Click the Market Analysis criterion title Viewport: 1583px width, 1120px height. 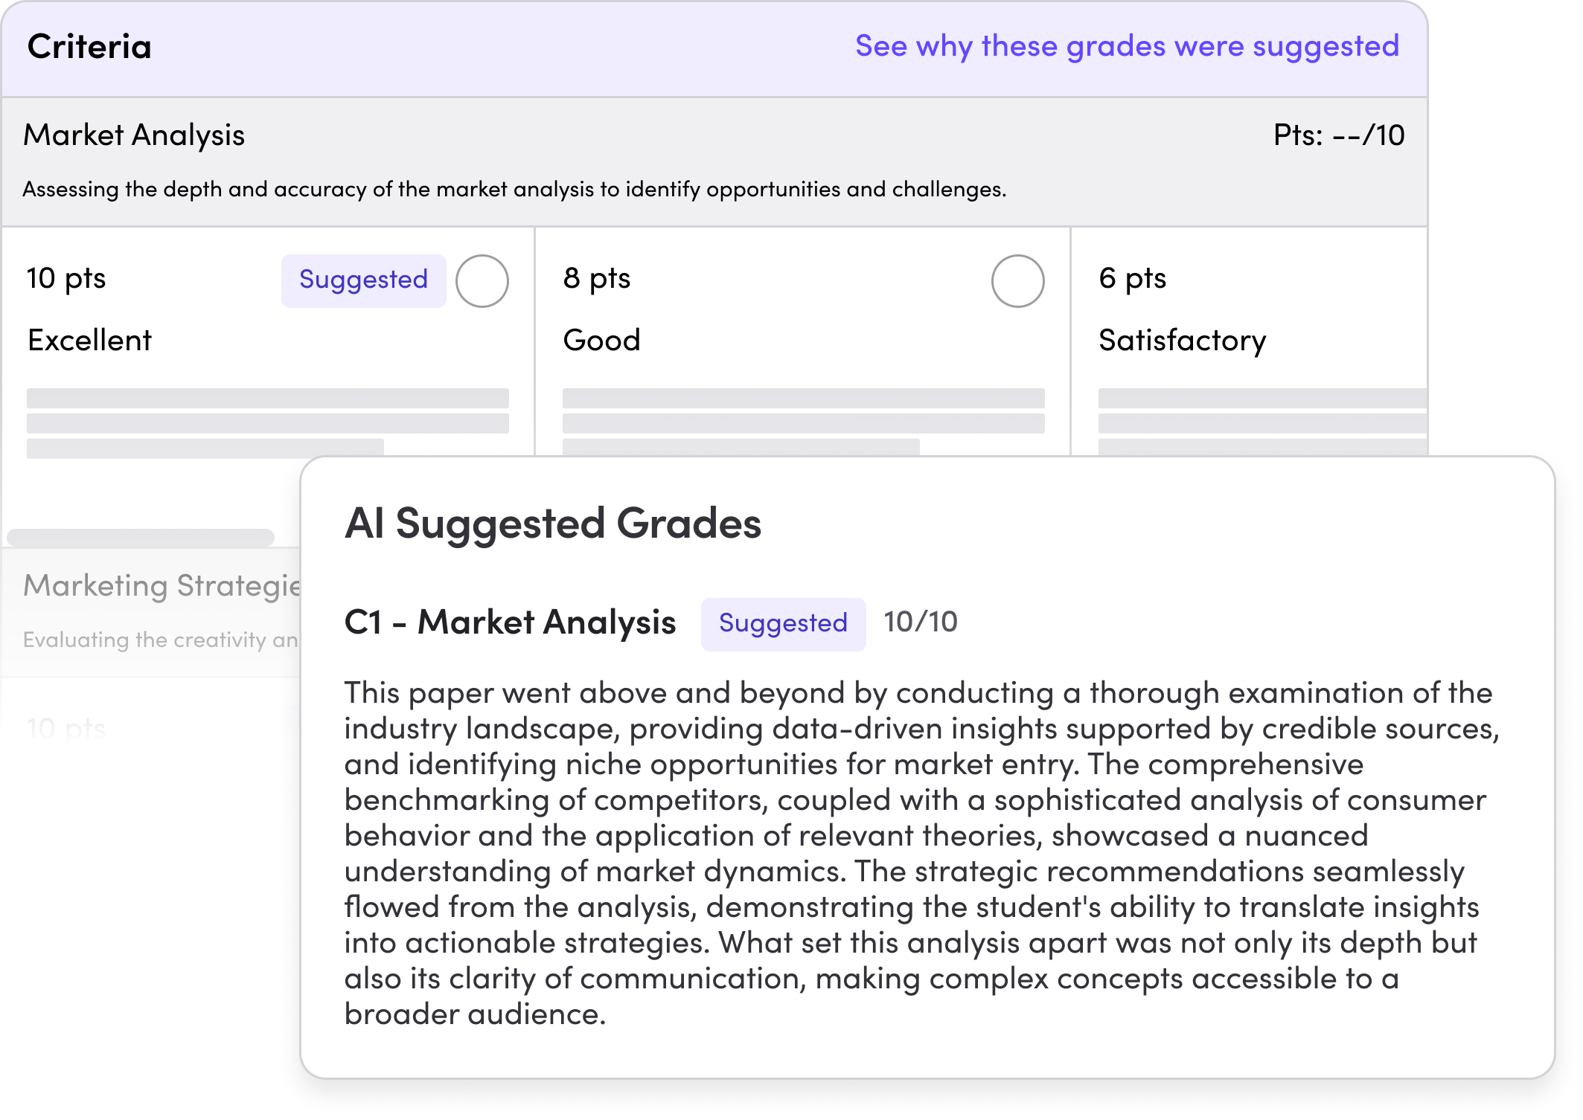pyautogui.click(x=134, y=135)
